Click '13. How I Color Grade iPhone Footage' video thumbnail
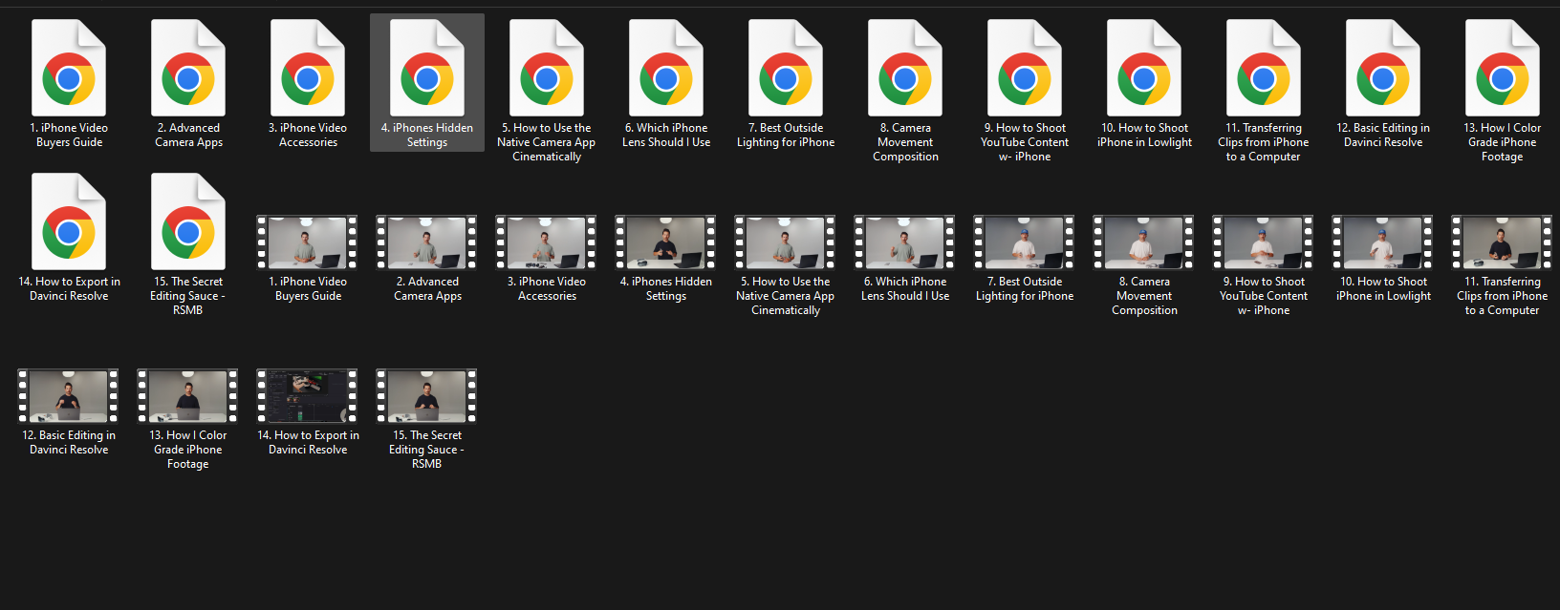This screenshot has width=1560, height=610. pos(188,396)
